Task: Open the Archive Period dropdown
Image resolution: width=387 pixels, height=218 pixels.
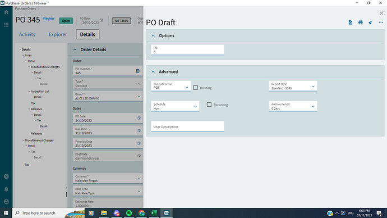Action: point(293,106)
